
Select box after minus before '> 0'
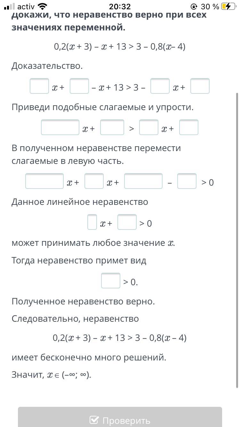187,181
